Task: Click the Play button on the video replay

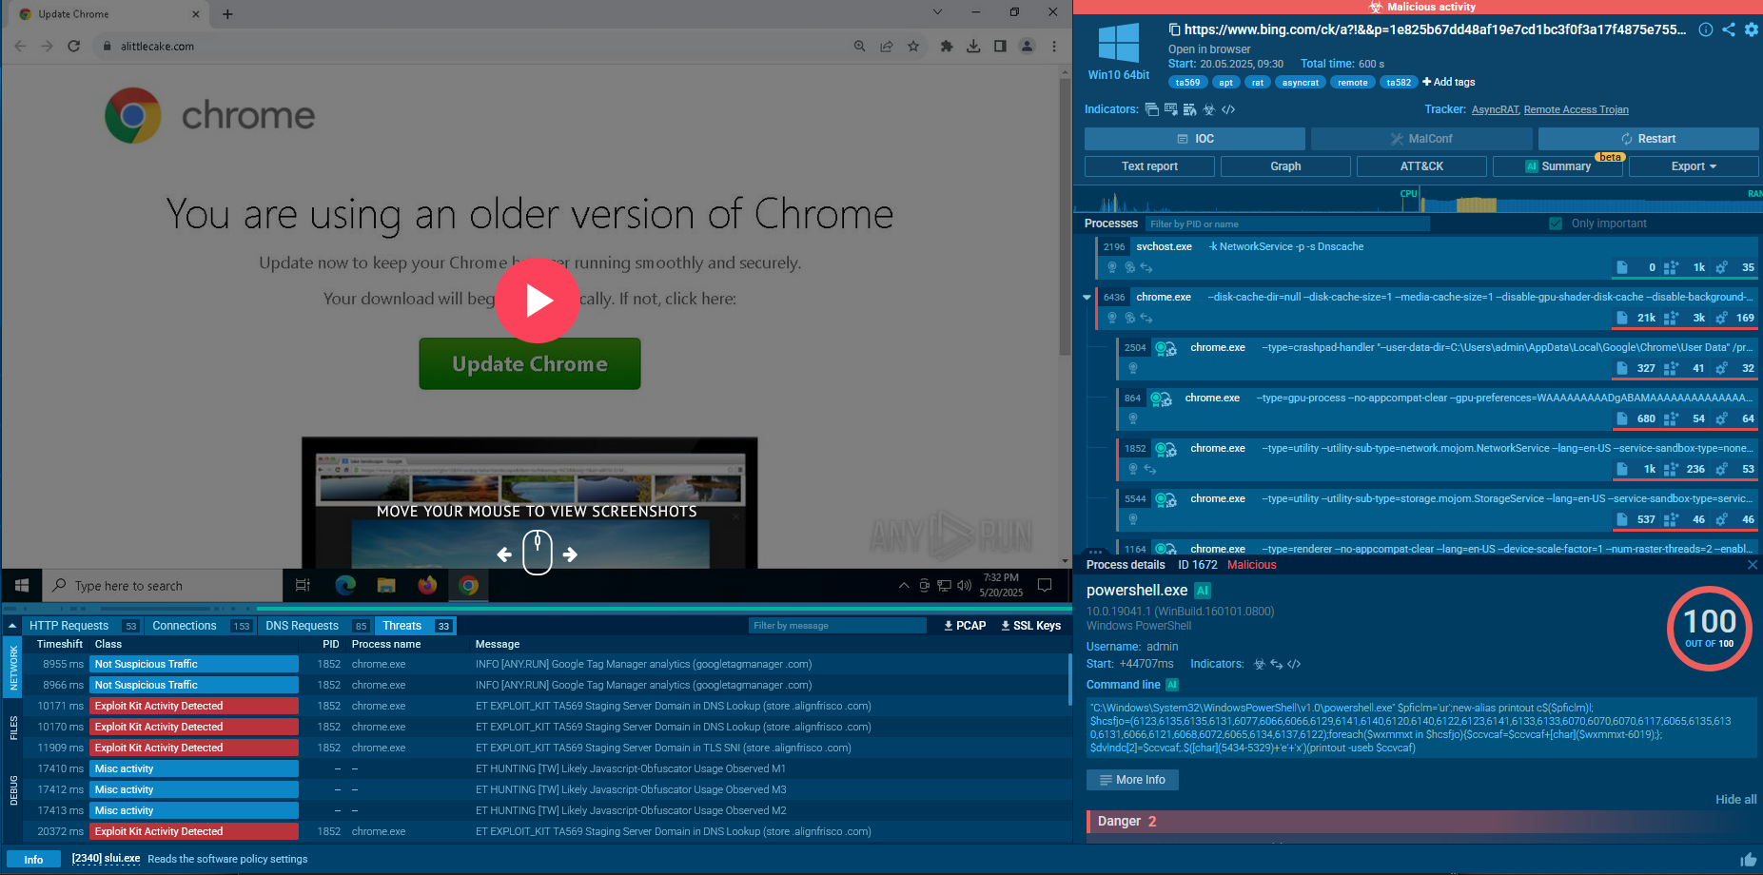Action: 538,301
